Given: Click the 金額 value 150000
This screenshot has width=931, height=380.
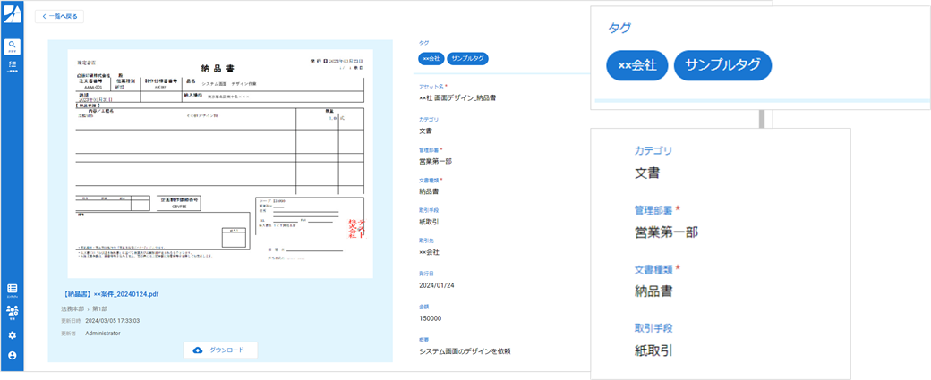Looking at the screenshot, I should click(x=431, y=318).
